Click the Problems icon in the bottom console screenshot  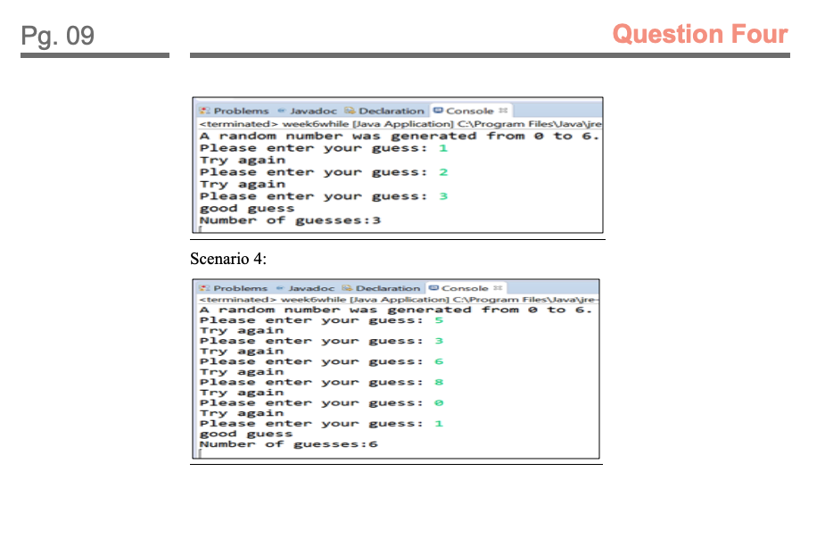tap(204, 288)
